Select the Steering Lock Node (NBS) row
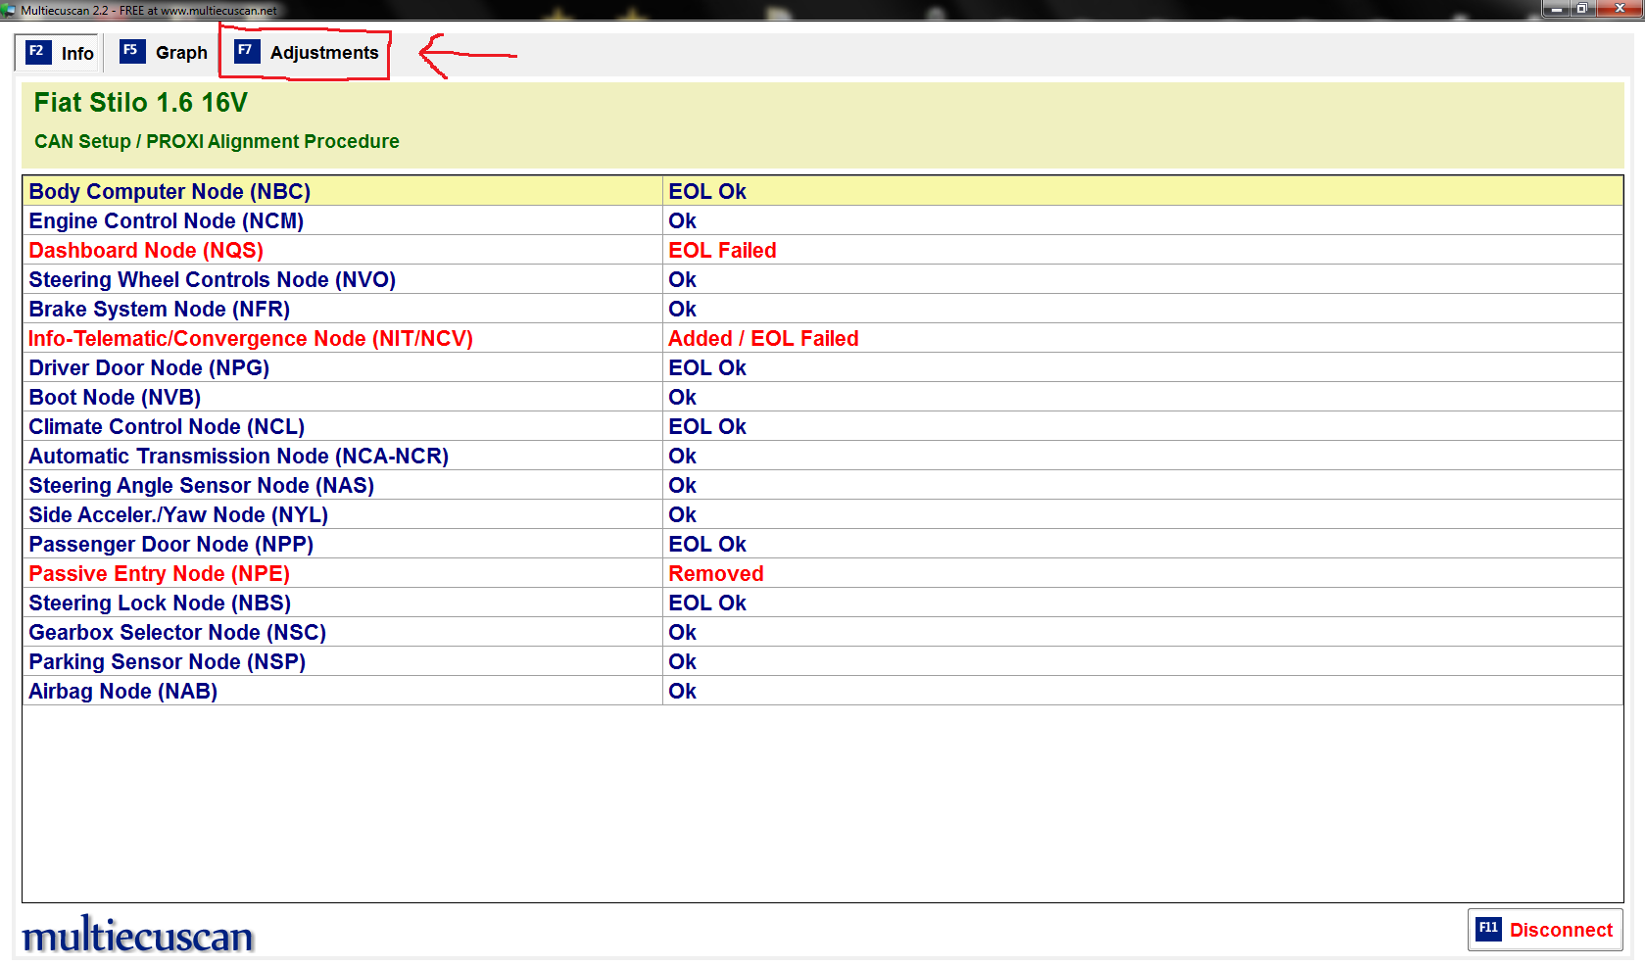 coord(160,604)
